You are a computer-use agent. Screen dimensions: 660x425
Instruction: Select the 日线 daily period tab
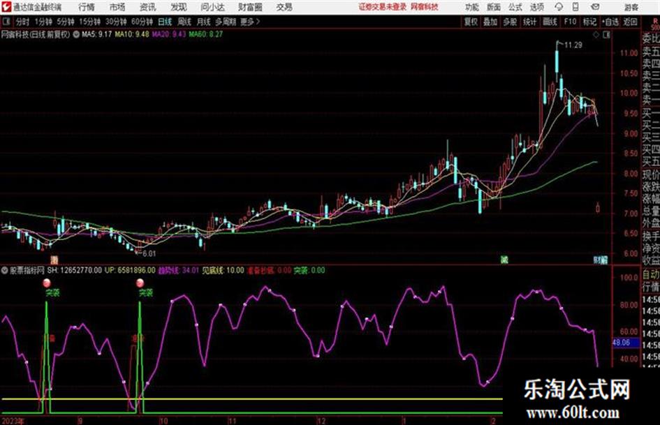(165, 22)
